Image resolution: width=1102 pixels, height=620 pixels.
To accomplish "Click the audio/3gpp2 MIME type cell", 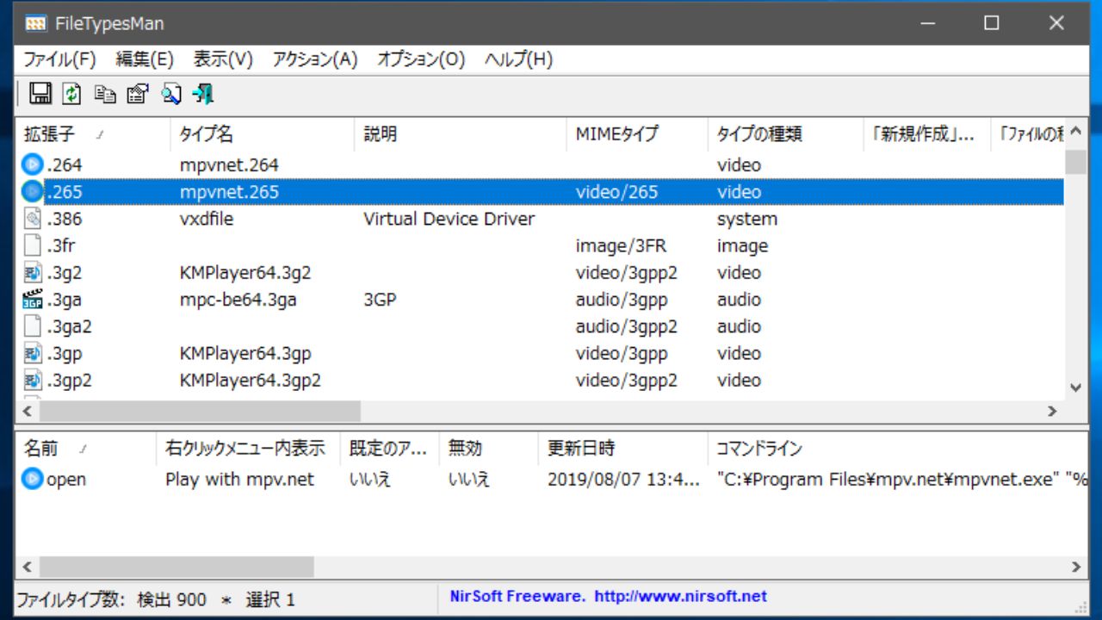I will (627, 326).
